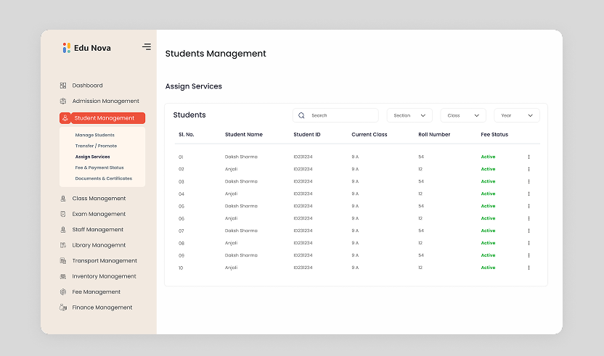Click Anjali in row 02
This screenshot has height=356, width=604.
pyautogui.click(x=231, y=170)
